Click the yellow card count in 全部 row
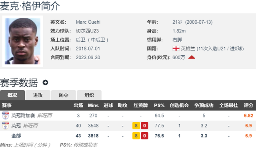256x151 pixels. click(136, 136)
